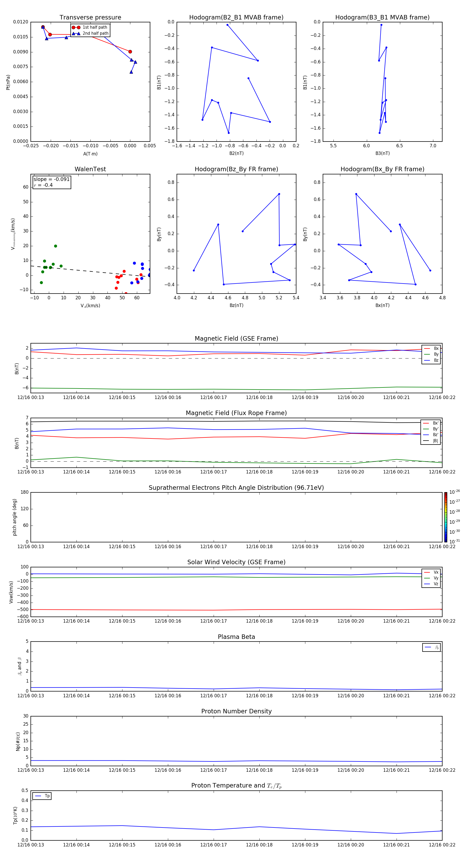Viewport: 473px width, 868px height.
Task: Click the red Vx line in velocity plot
Action: coord(236,609)
